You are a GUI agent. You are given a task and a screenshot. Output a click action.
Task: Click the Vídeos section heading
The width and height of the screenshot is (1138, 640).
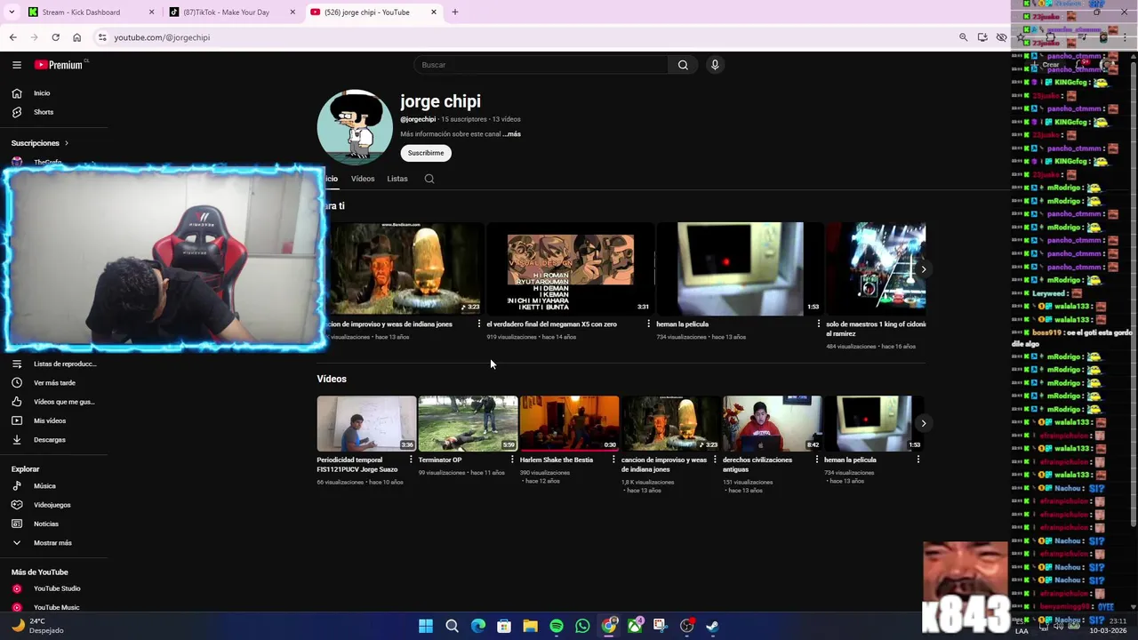coord(332,379)
